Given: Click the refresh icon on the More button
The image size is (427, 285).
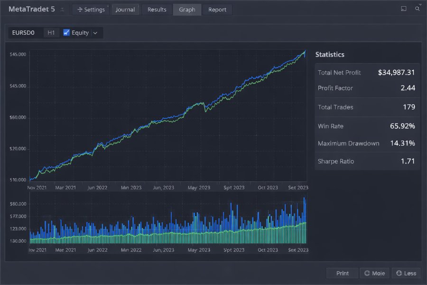Looking at the screenshot, I should (x=367, y=273).
